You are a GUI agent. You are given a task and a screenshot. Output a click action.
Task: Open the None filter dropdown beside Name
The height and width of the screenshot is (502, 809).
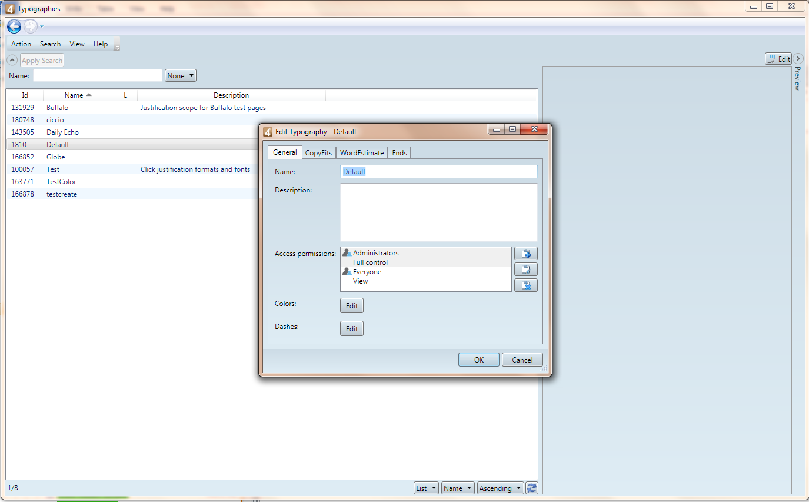(x=181, y=75)
